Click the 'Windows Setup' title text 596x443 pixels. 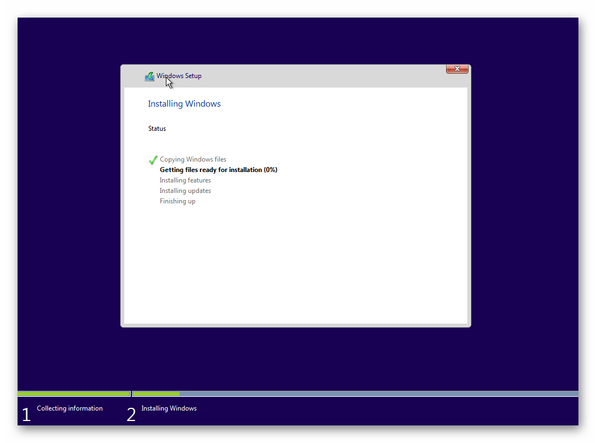179,76
